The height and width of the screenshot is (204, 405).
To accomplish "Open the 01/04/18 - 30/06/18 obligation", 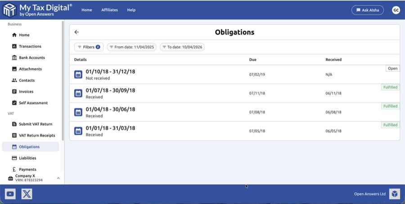I will [x=234, y=112].
